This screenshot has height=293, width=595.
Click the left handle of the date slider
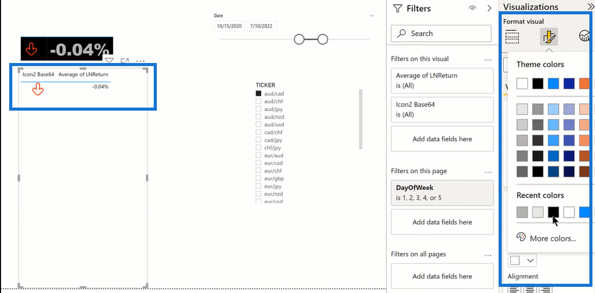click(299, 39)
